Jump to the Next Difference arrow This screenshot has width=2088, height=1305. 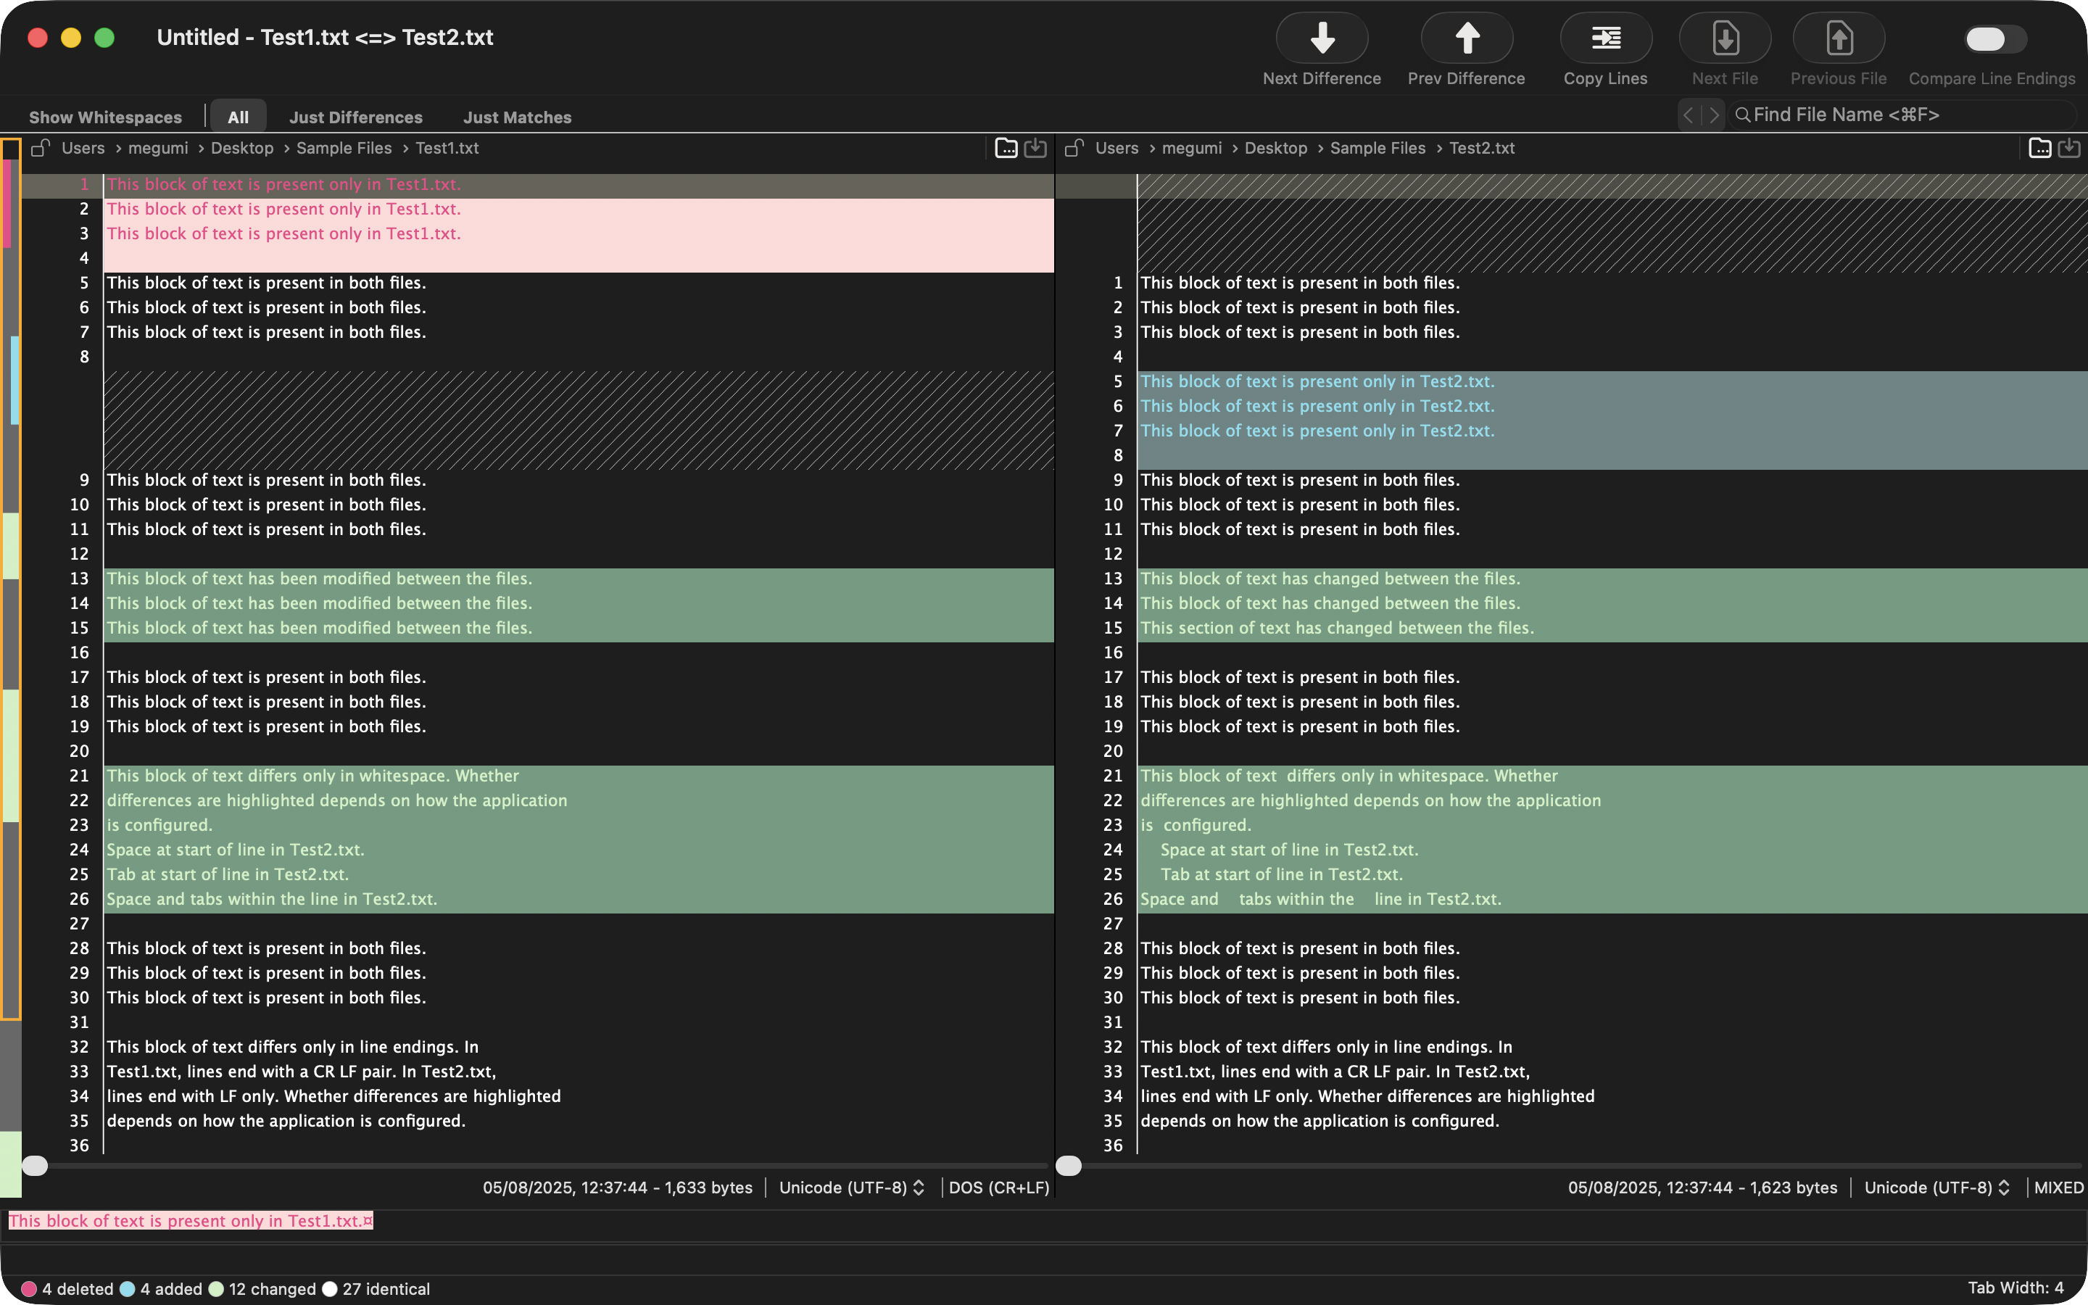click(x=1322, y=38)
